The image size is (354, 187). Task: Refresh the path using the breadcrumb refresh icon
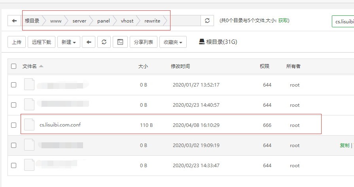click(207, 21)
